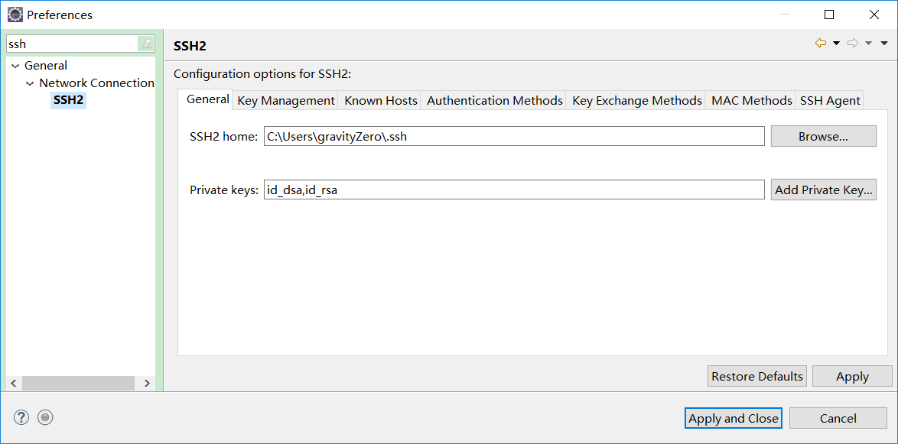Click in the SSH2 home path field

pos(513,137)
